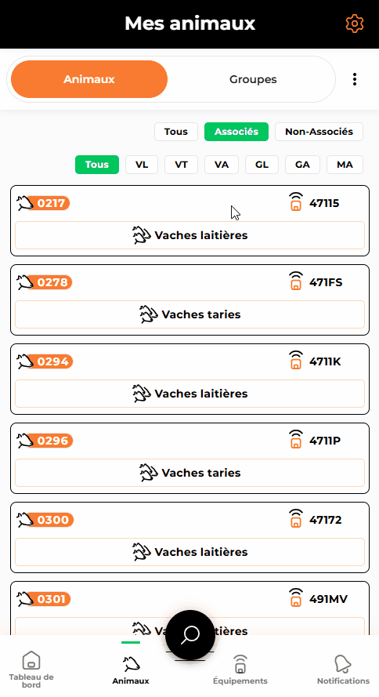Viewport: 379px width, 697px height.
Task: Open the three-dot options menu
Action: coord(355,79)
